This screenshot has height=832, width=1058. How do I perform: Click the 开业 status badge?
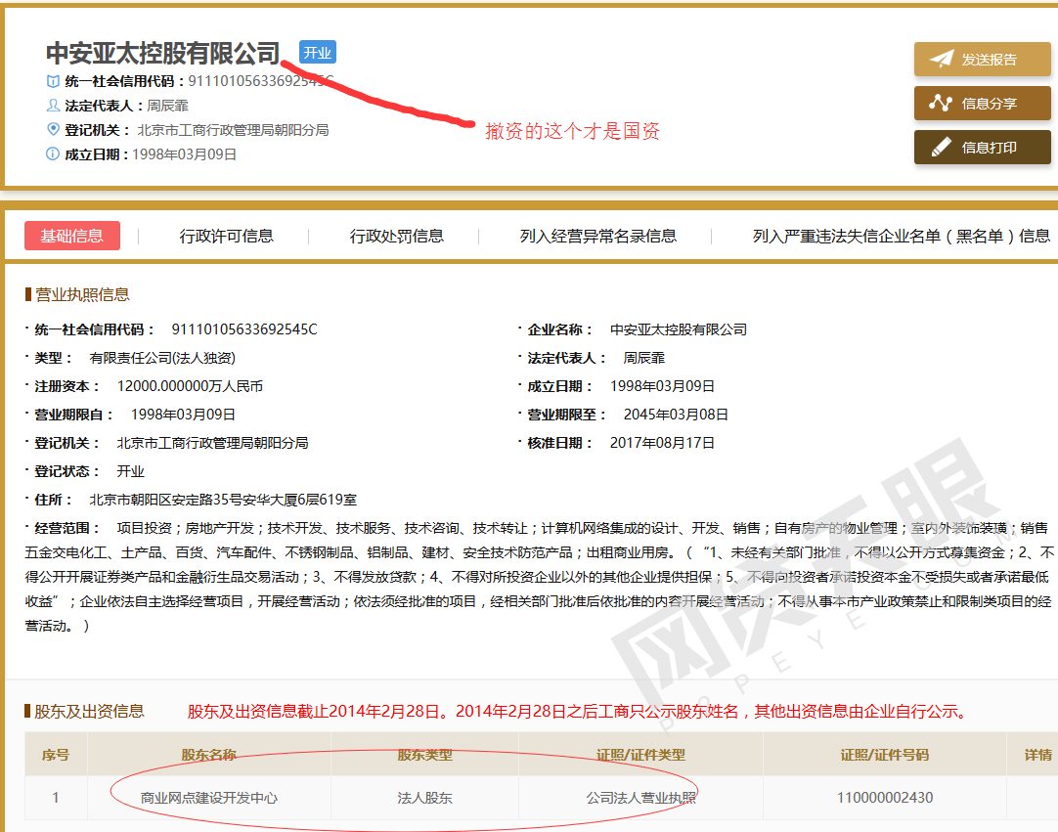tap(317, 53)
